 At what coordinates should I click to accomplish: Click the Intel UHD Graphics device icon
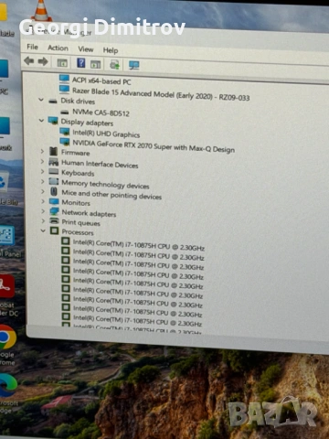(x=65, y=132)
